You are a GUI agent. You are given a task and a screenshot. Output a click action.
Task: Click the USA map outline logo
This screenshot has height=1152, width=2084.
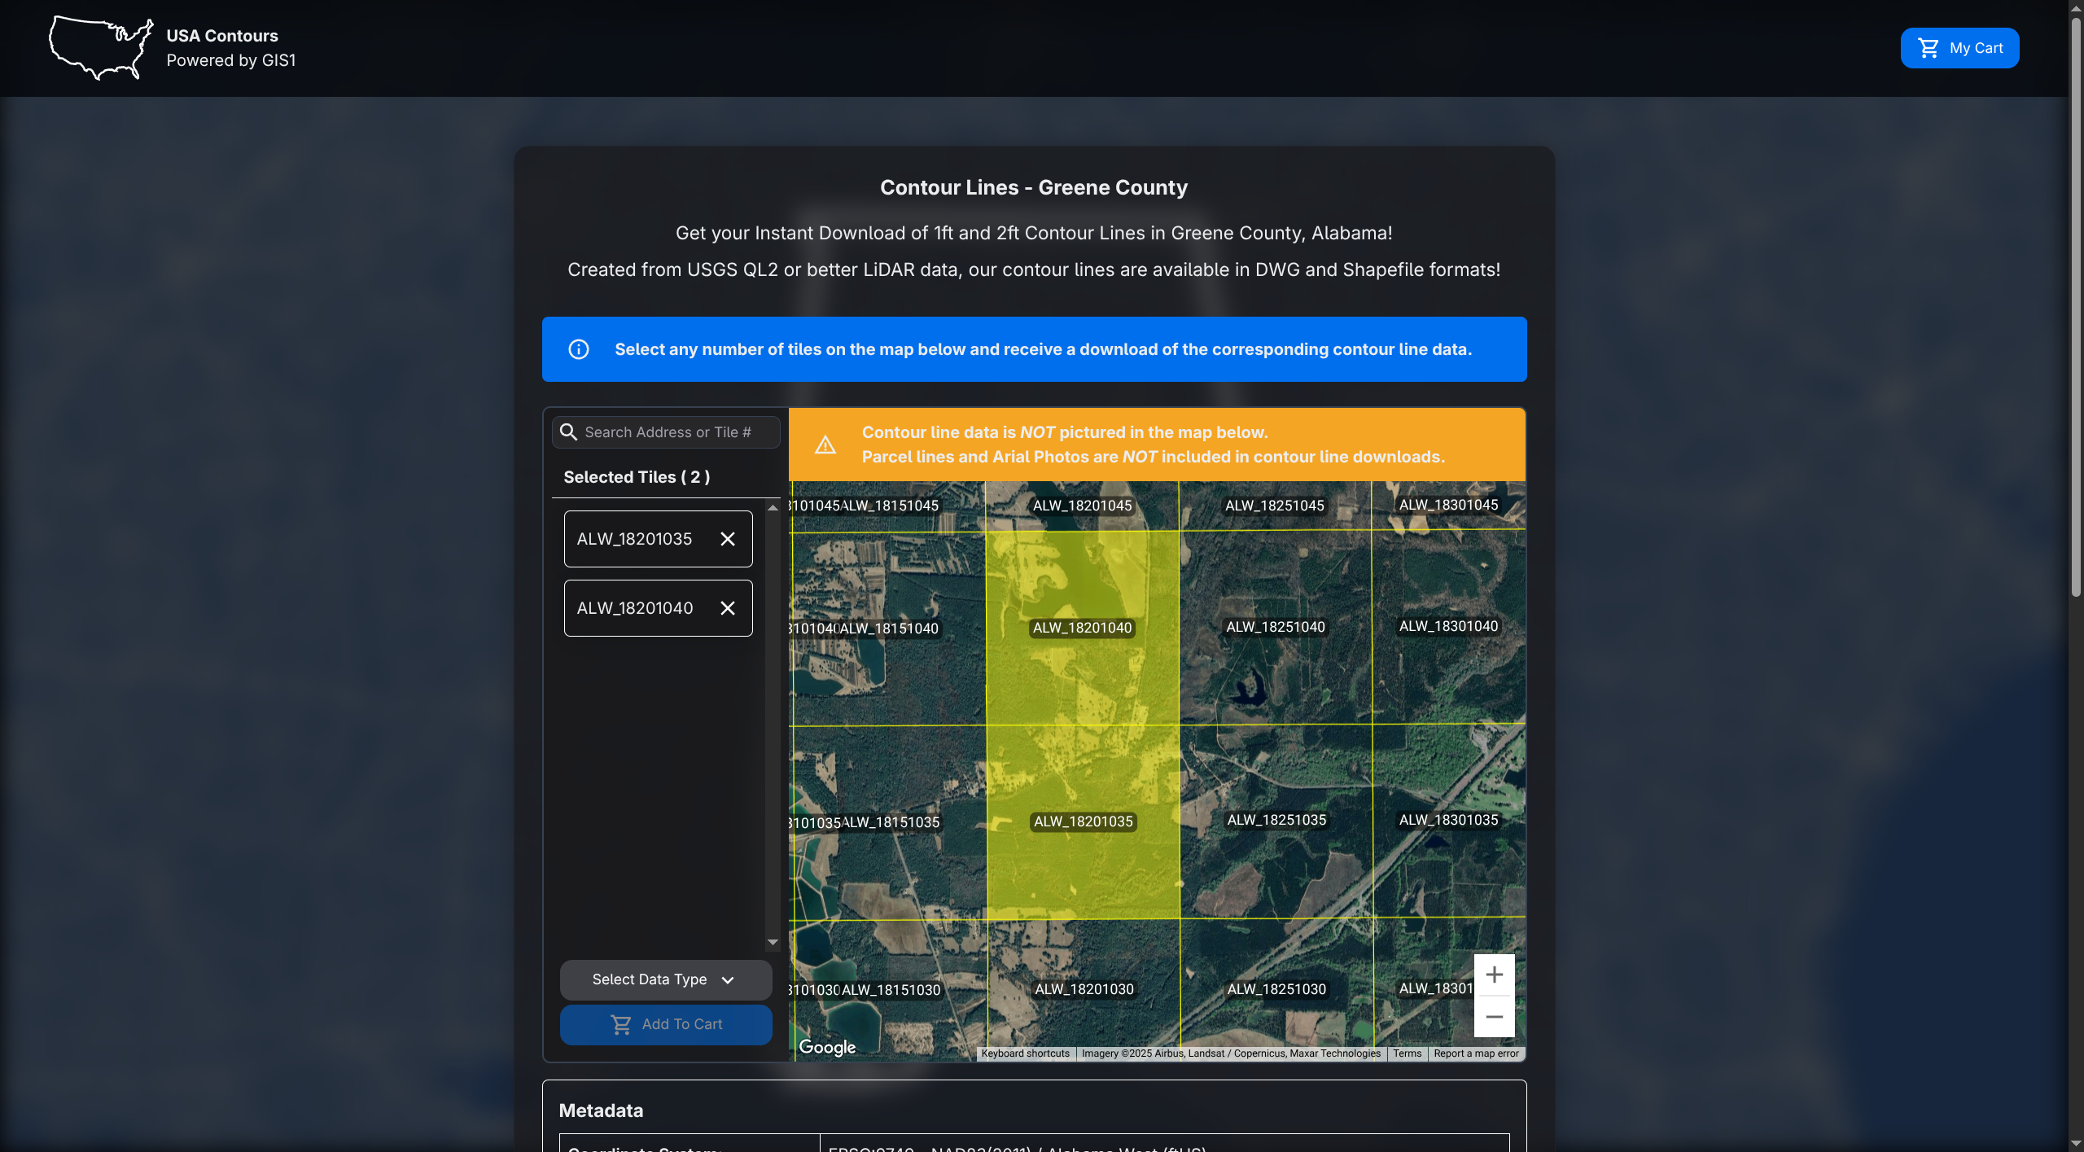101,47
